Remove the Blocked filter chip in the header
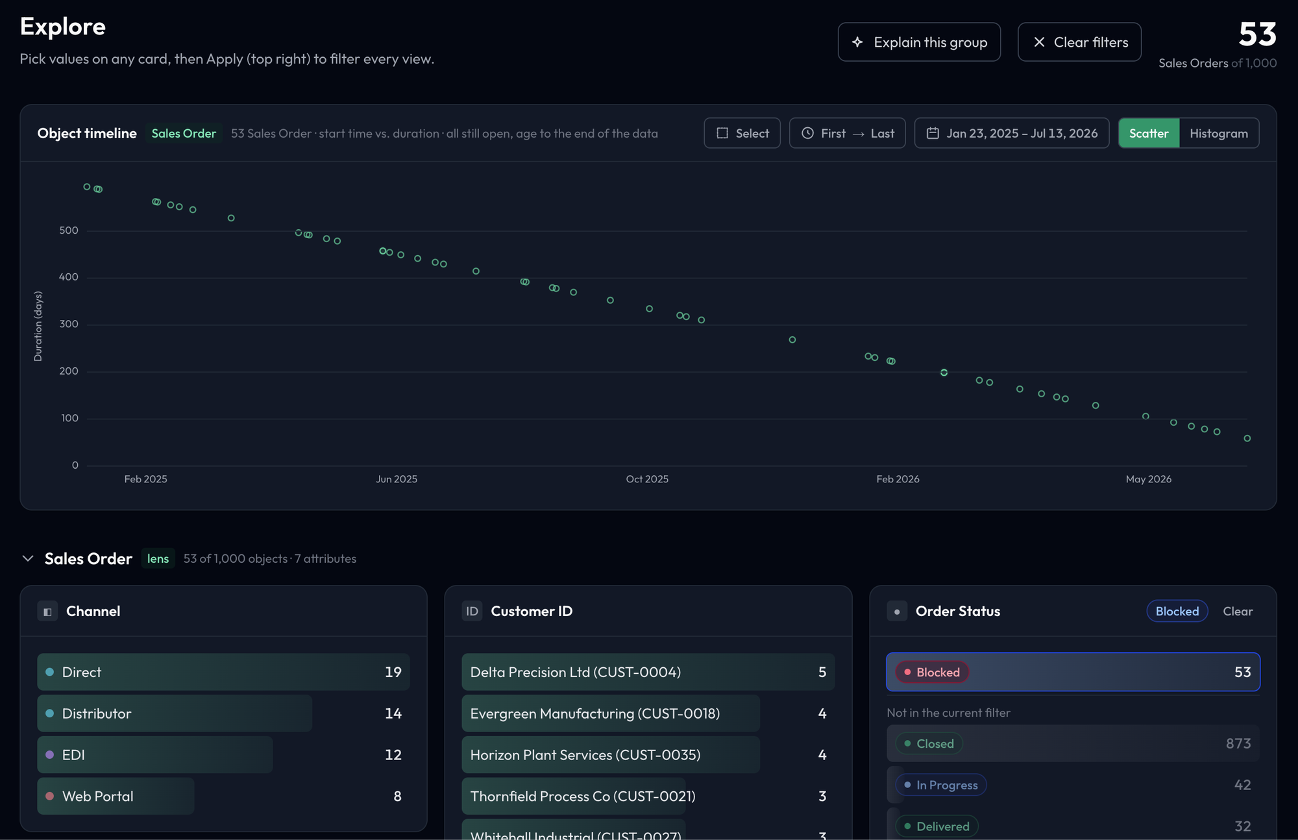The height and width of the screenshot is (840, 1298). click(x=1177, y=611)
